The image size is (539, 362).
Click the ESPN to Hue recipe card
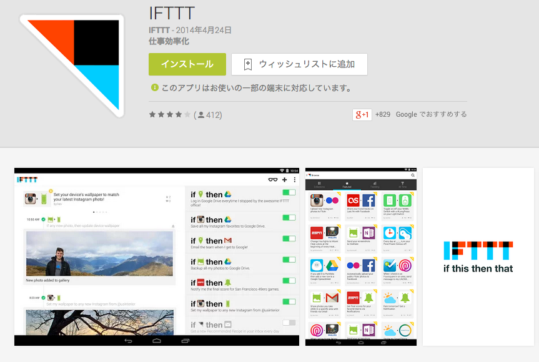pyautogui.click(x=324, y=239)
